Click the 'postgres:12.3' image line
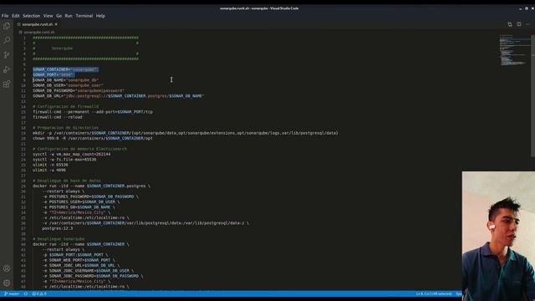The width and height of the screenshot is (535, 301). coord(58,228)
